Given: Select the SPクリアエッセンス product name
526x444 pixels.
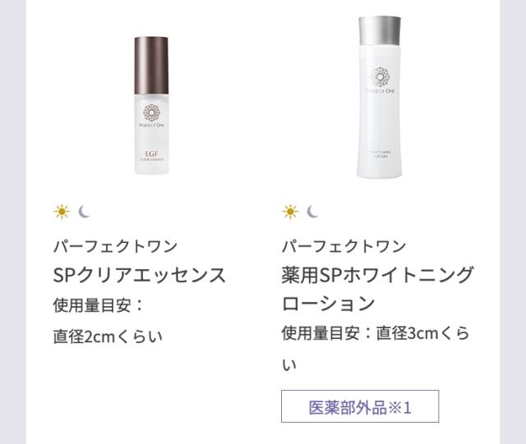Looking at the screenshot, I should pyautogui.click(x=140, y=275).
